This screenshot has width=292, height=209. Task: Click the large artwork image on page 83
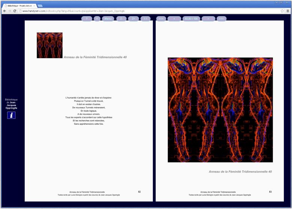220,110
